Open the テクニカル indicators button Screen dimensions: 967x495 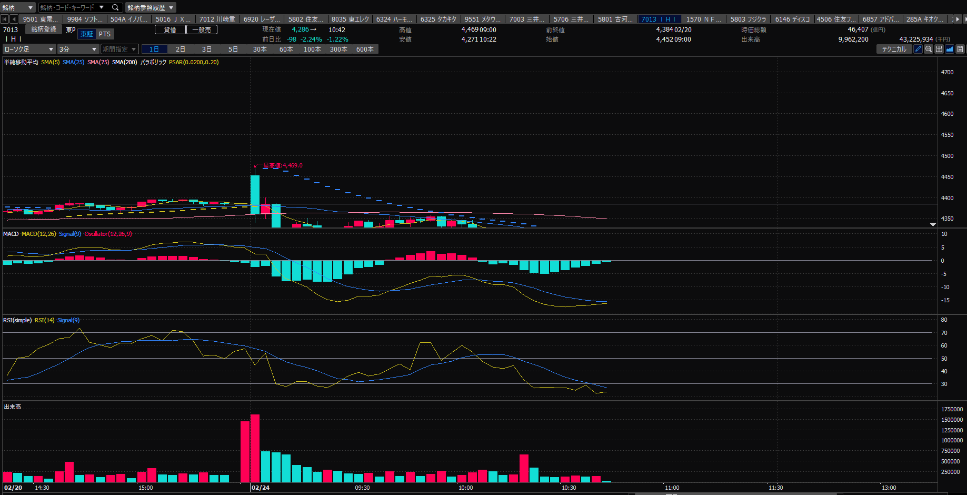click(x=894, y=49)
